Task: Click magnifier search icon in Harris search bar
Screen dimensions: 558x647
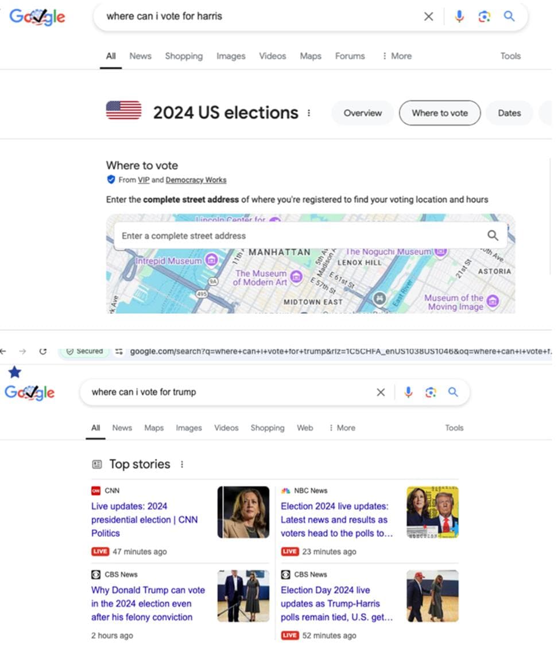Action: [509, 17]
